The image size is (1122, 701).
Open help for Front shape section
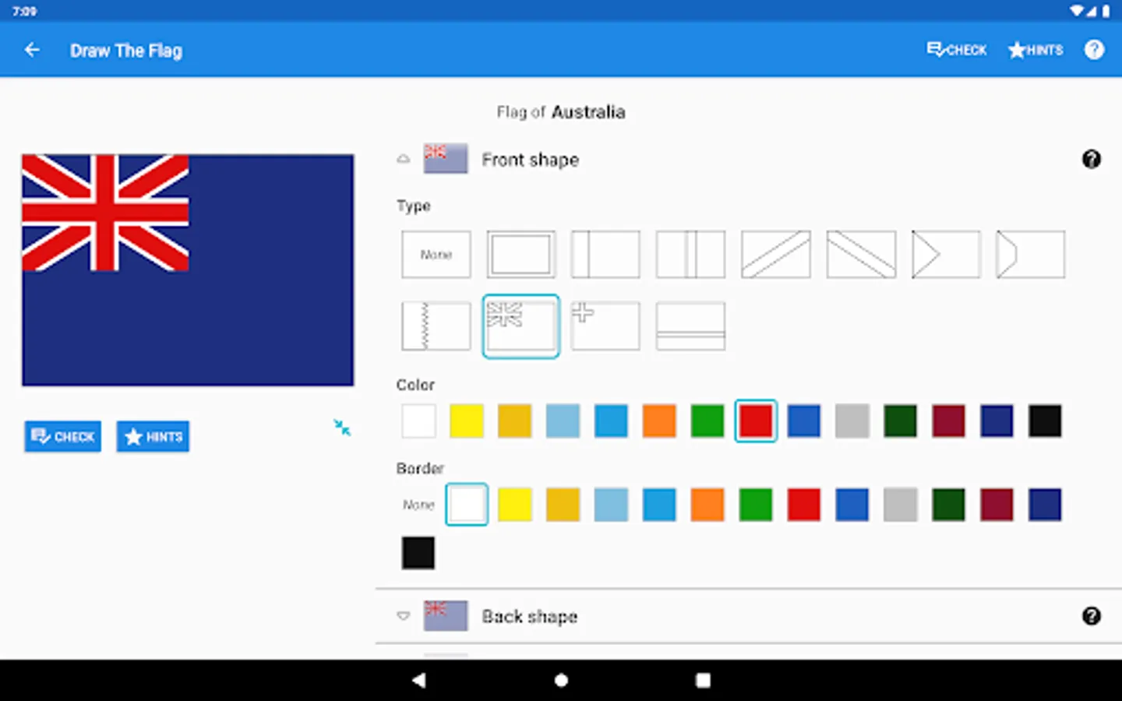click(1091, 160)
